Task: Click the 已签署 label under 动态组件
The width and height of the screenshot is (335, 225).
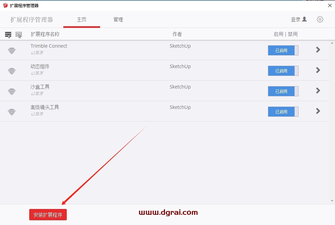Action: point(37,73)
